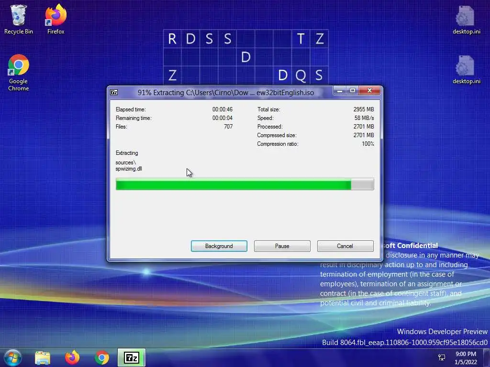Click the Elapsed time value 00:00:46
490x367 pixels.
point(223,109)
